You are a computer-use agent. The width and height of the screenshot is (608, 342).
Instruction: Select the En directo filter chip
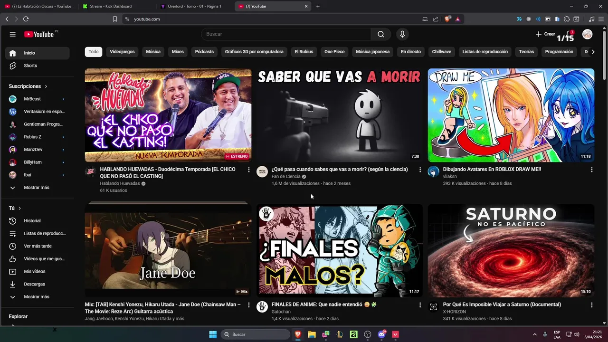(411, 52)
